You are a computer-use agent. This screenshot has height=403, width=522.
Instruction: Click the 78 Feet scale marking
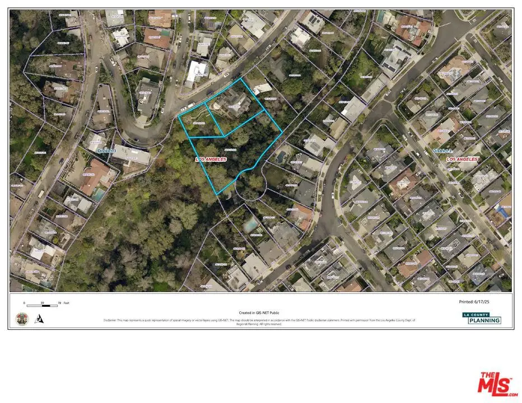[x=62, y=303]
